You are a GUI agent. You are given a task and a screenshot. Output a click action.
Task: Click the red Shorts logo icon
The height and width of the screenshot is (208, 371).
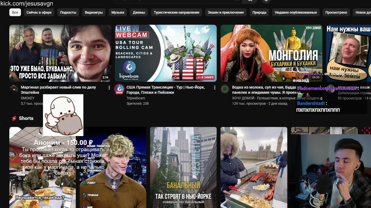(14, 118)
